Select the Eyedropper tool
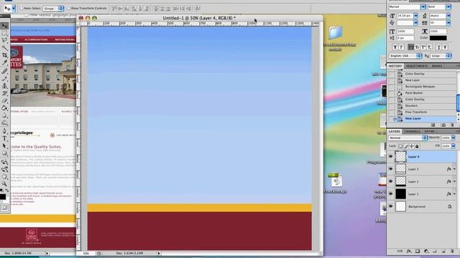The image size is (460, 258). [4, 62]
